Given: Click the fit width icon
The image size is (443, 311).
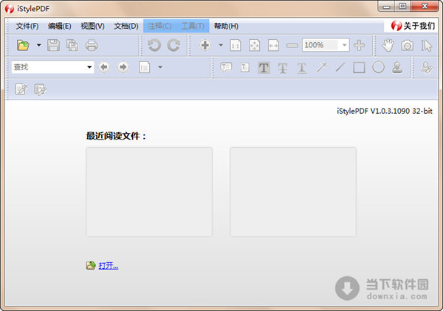Looking at the screenshot, I should 273,45.
